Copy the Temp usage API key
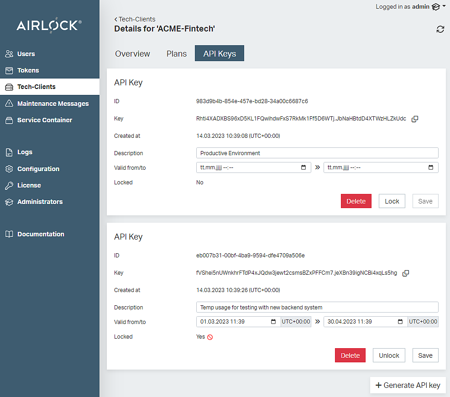Viewport: 450px width, 397px height. point(406,273)
